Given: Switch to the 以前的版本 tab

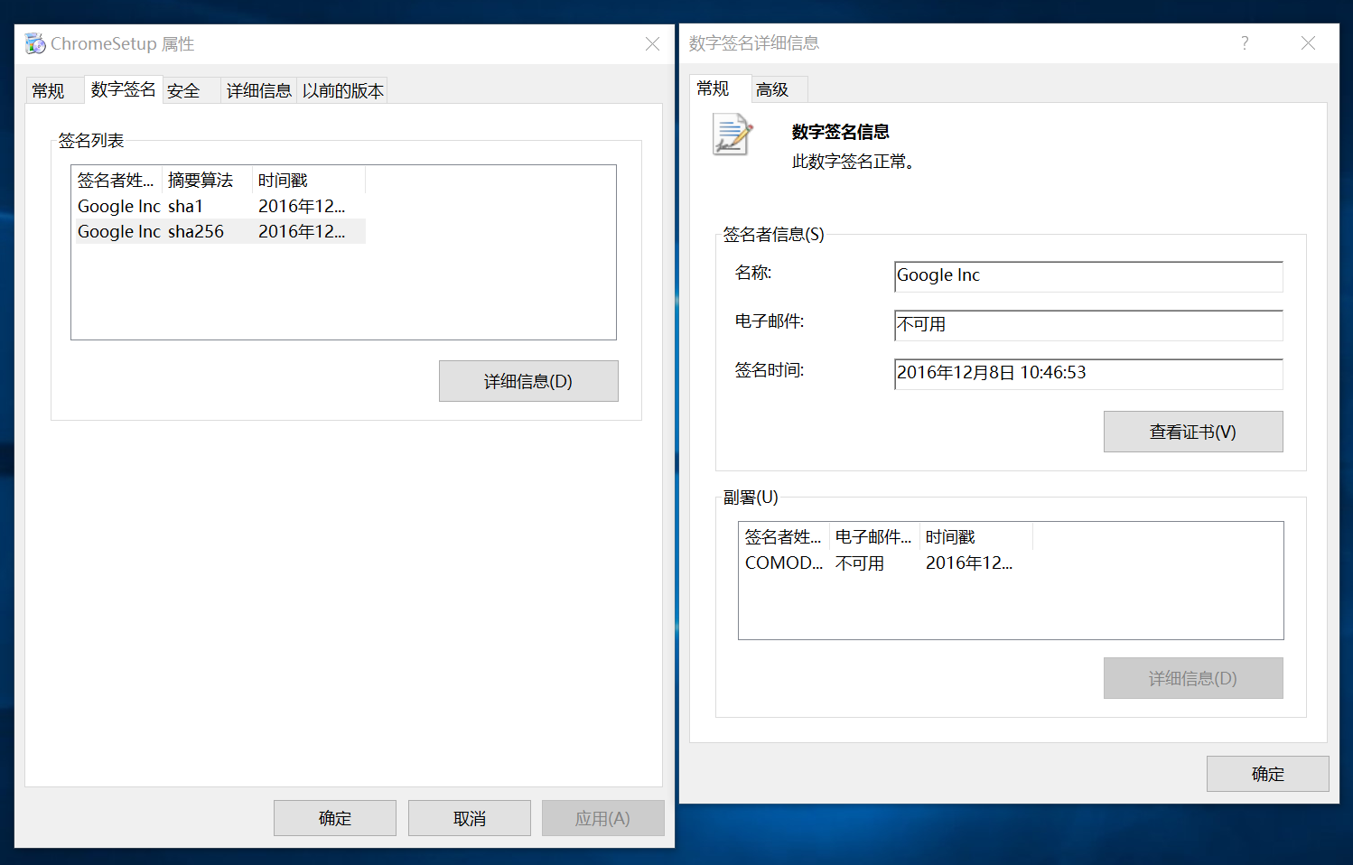Looking at the screenshot, I should [343, 90].
